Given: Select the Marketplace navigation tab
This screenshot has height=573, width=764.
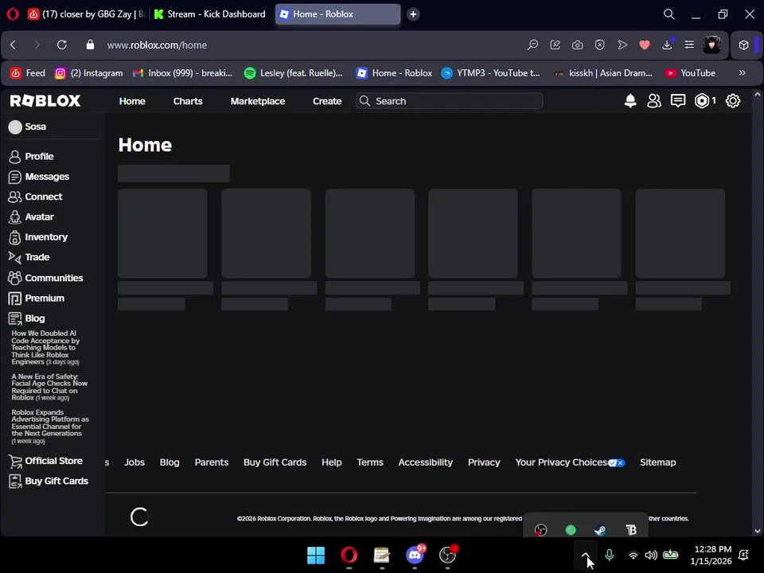Looking at the screenshot, I should (258, 101).
